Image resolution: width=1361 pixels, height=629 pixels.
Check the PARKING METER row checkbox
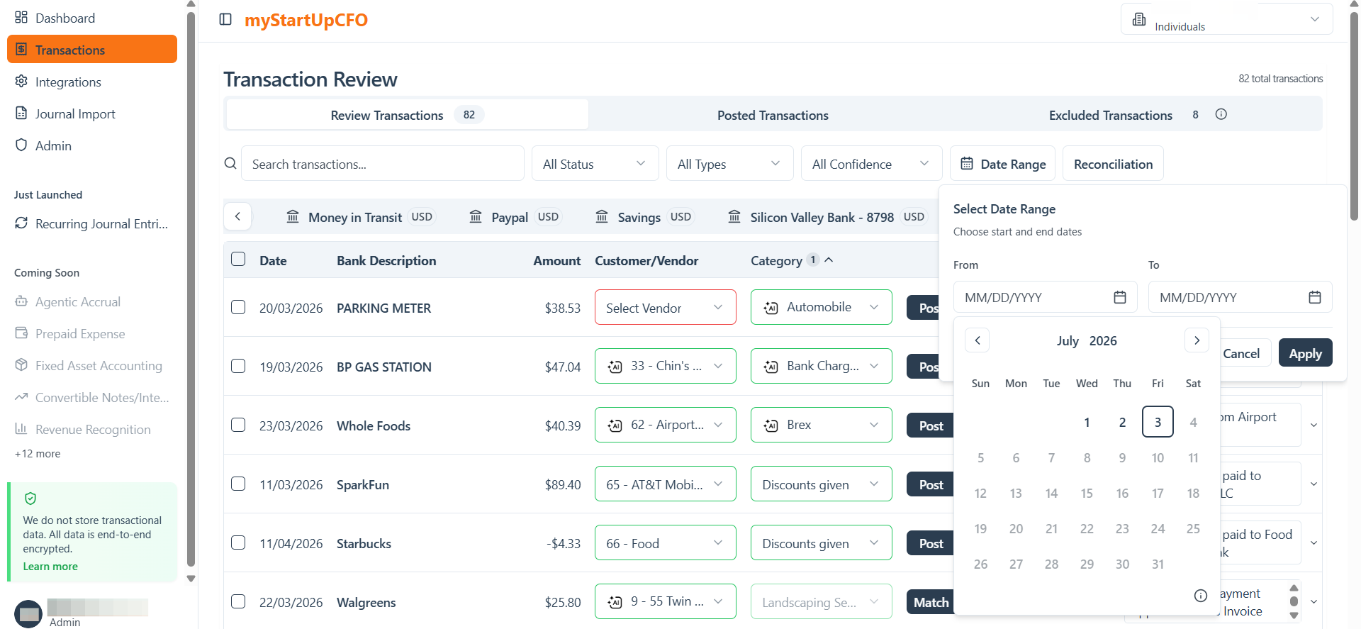point(238,307)
